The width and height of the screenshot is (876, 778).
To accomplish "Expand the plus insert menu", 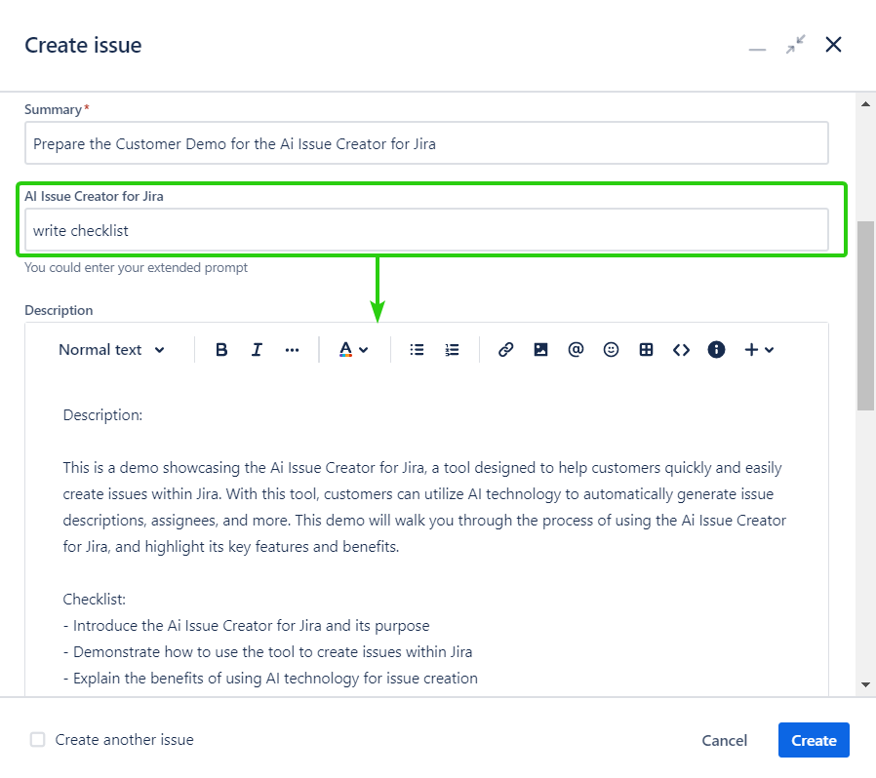I will [x=759, y=350].
